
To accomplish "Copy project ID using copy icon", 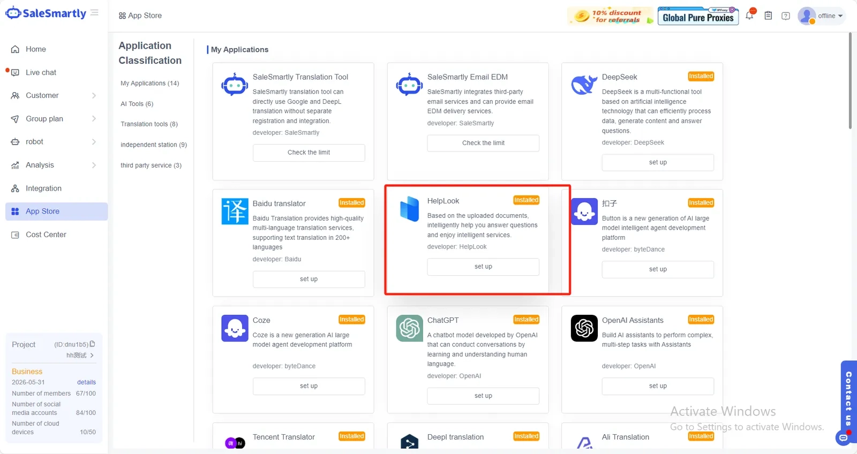I will (92, 344).
